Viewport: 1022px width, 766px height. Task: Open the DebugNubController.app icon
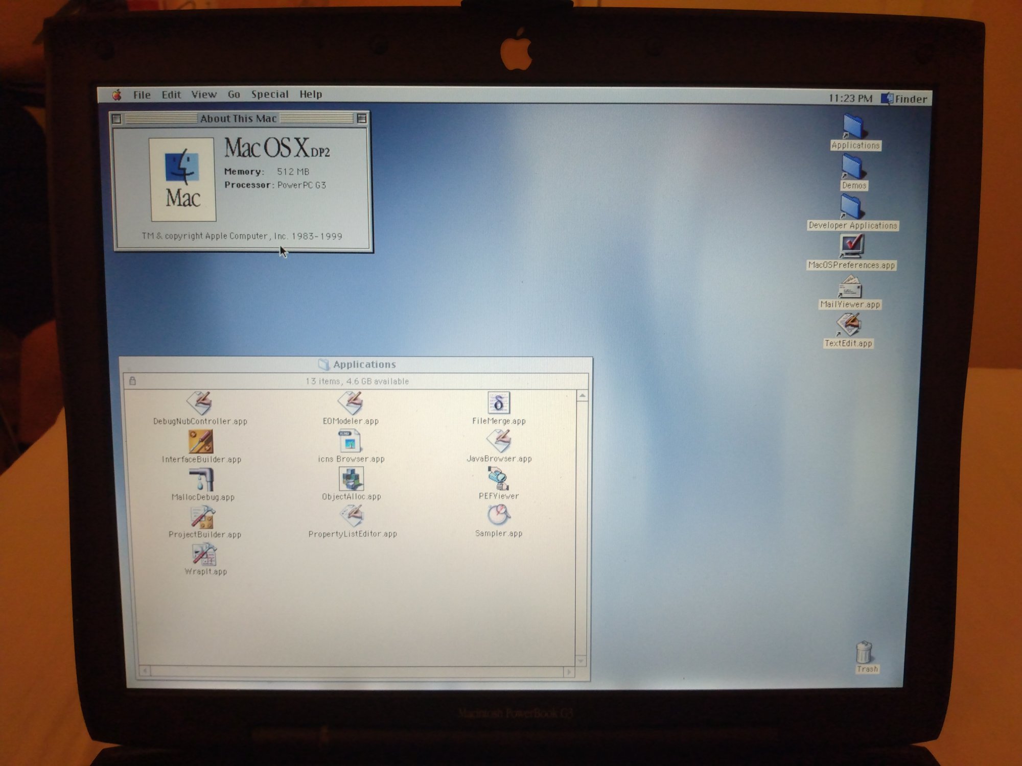tap(200, 403)
